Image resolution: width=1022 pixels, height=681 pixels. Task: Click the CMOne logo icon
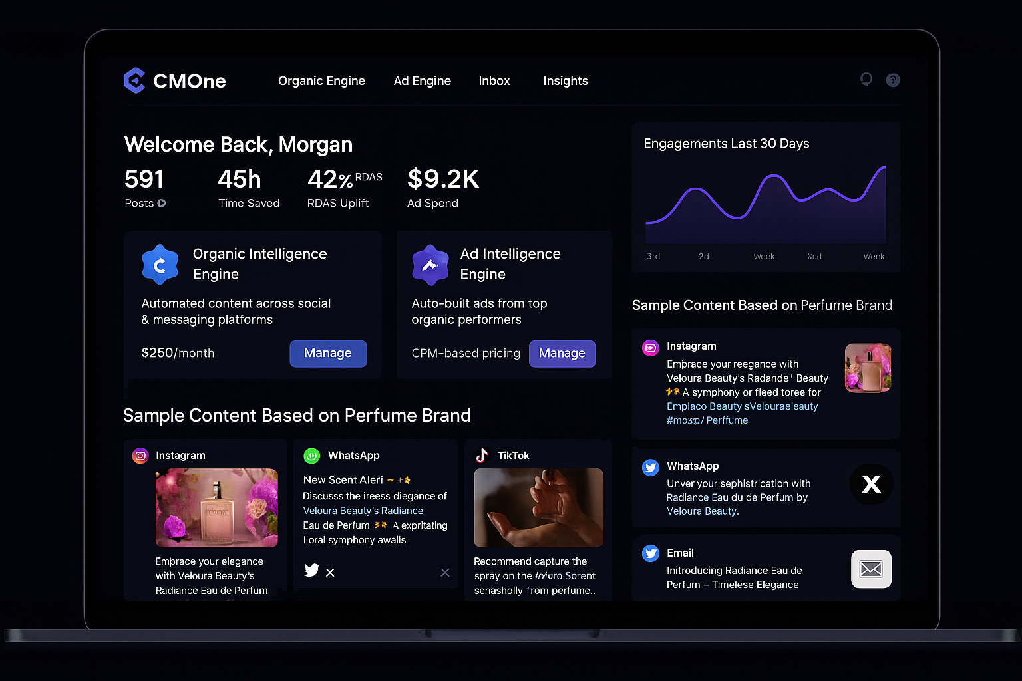tap(134, 80)
